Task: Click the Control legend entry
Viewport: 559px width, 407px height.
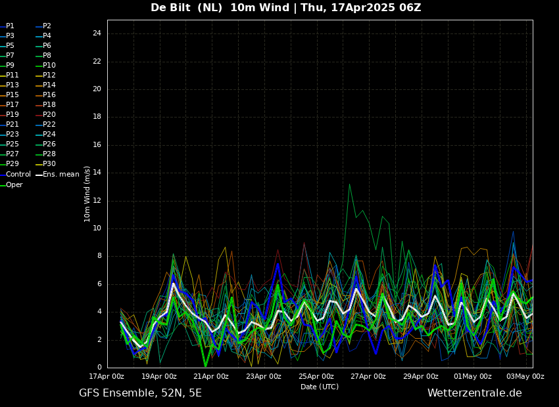Action: point(18,175)
